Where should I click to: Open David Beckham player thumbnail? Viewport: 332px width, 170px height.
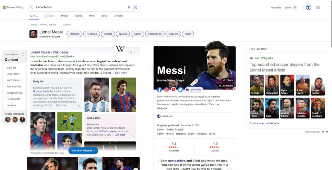(x=318, y=108)
